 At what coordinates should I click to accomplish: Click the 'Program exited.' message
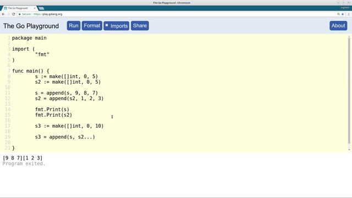tap(24, 164)
